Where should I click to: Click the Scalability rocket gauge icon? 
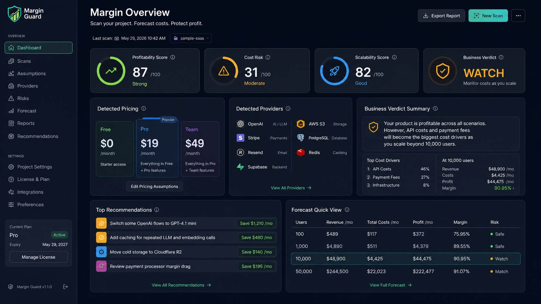[334, 71]
